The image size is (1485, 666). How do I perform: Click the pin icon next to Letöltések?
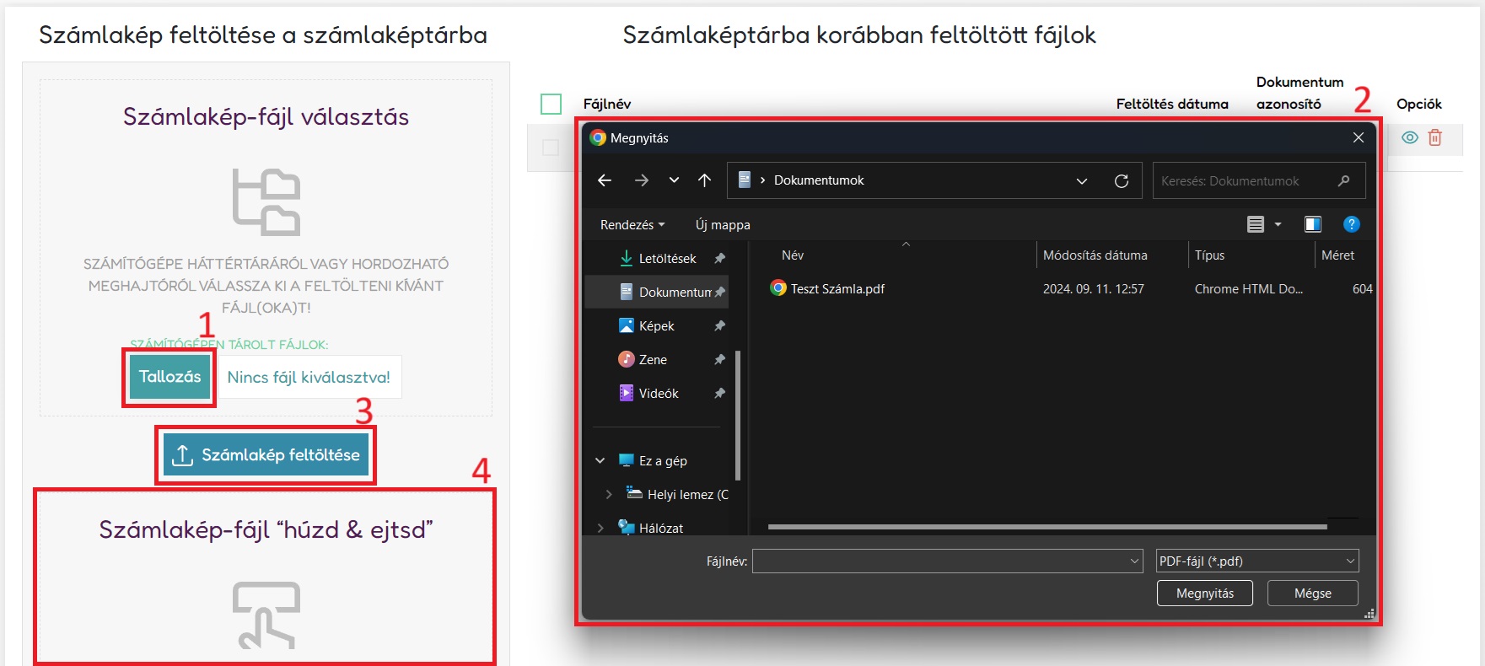[719, 259]
